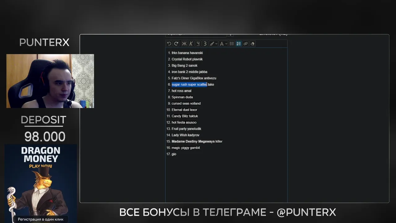The image size is (396, 223).
Task: Select list line 'cursed seas volland'
Action: [186, 103]
